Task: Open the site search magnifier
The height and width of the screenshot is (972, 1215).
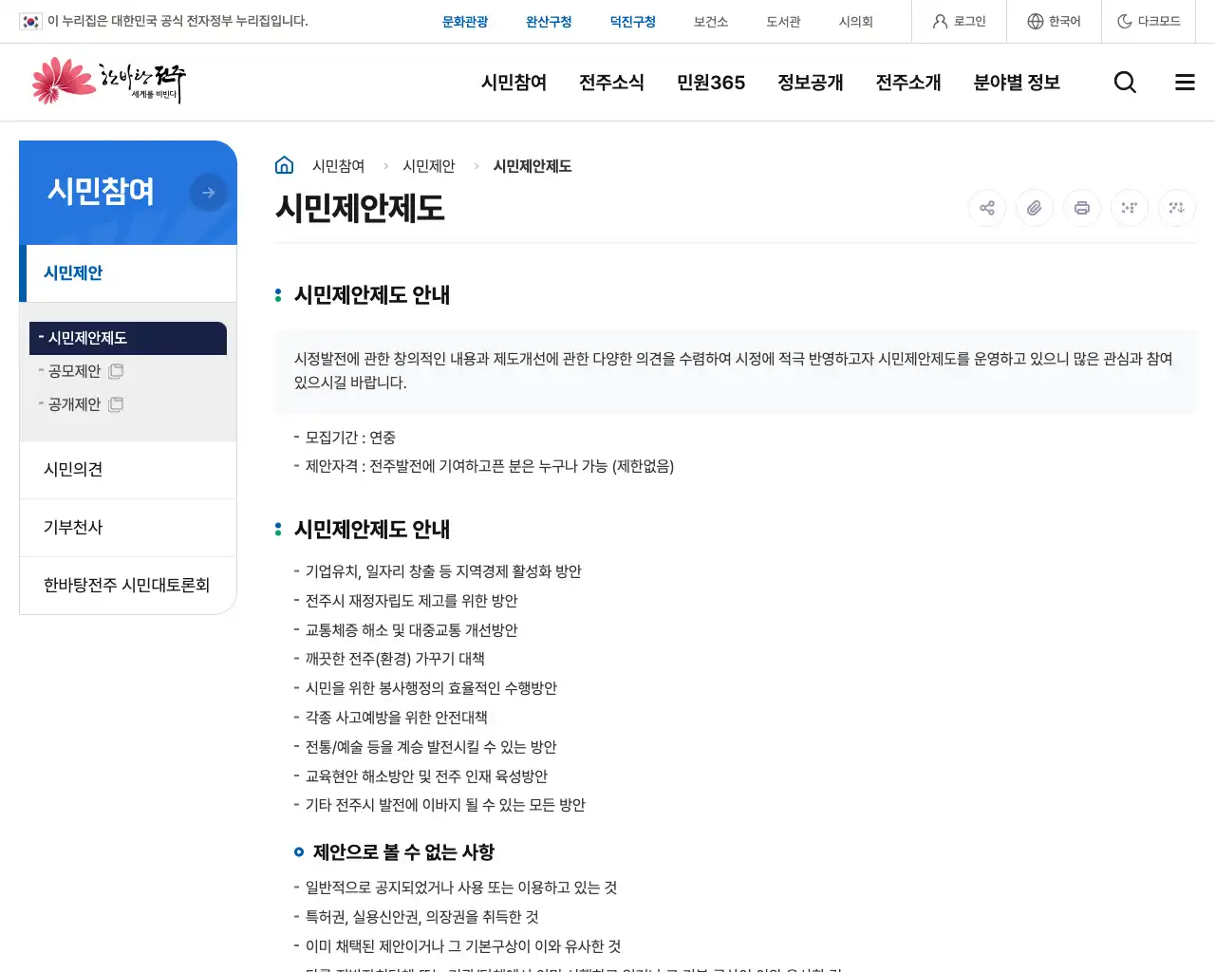Action: point(1125,83)
